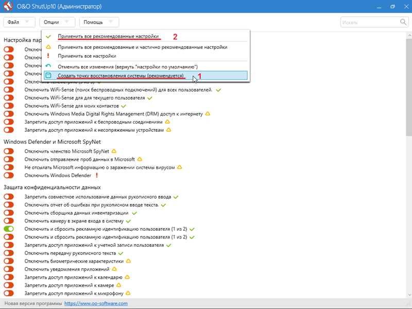412x309 pixels.
Task: Open the Помощь dropdown menu
Action: point(99,22)
